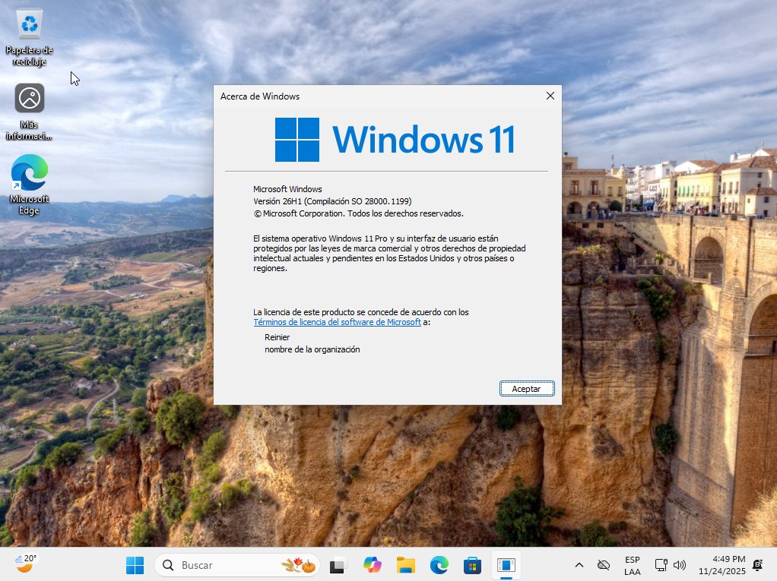Click the Acerca de Windows title bar text
777x581 pixels.
260,96
